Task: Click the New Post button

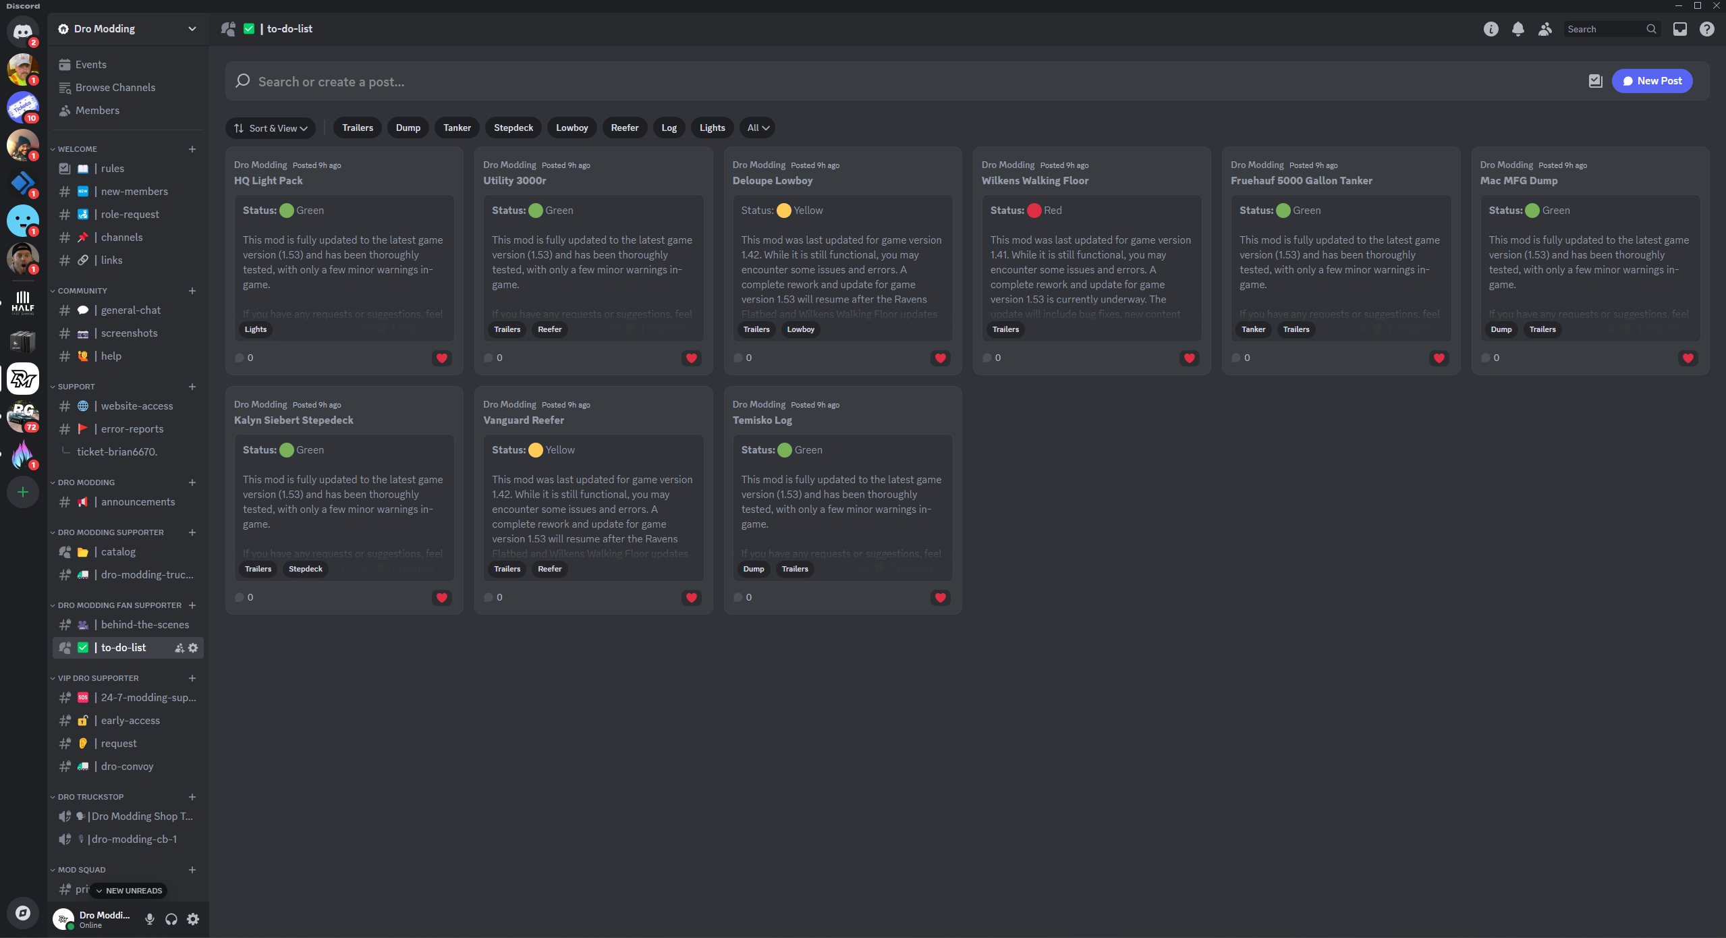Action: tap(1652, 81)
